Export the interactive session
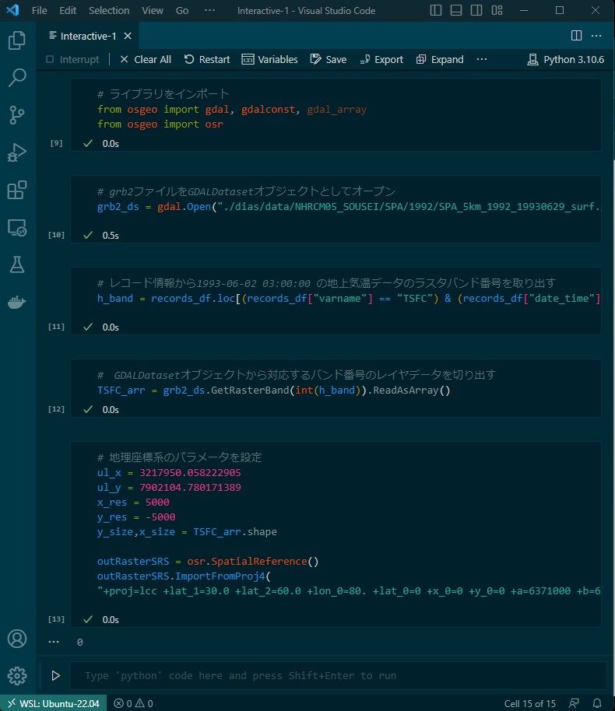This screenshot has height=711, width=615. [381, 59]
